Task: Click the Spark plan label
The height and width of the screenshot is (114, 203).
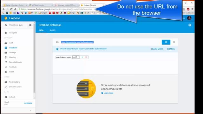Action: (x=7, y=102)
